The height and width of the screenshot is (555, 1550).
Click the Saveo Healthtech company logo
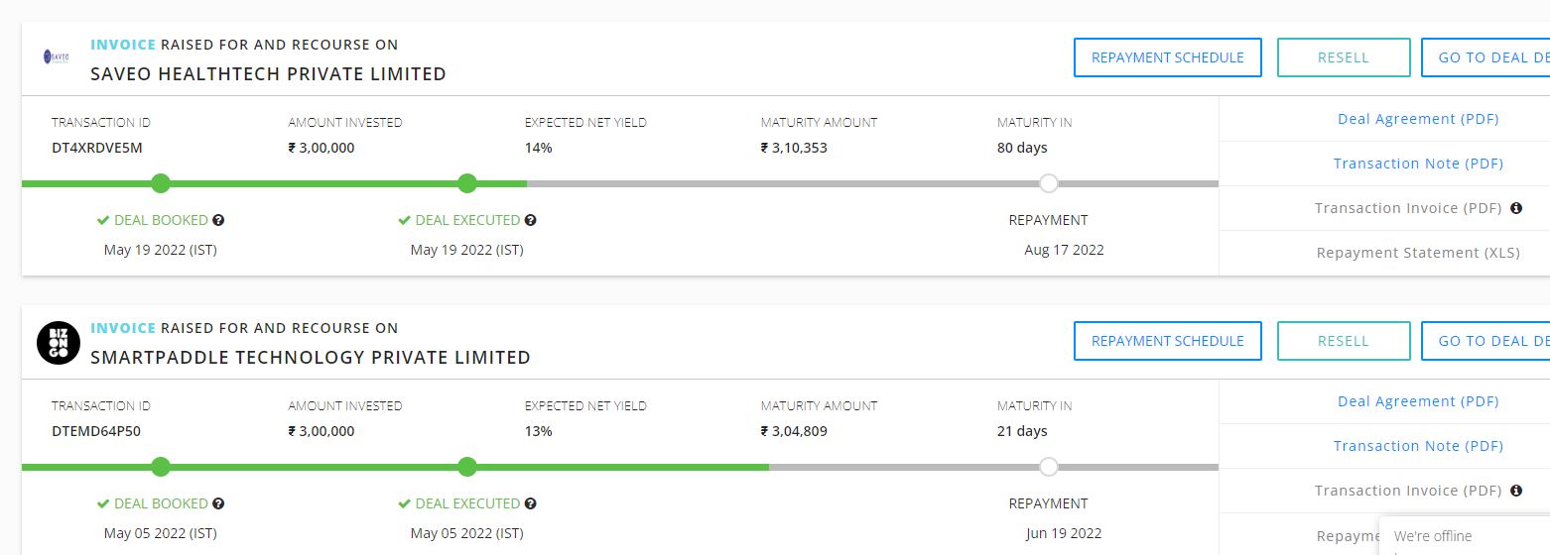(57, 57)
